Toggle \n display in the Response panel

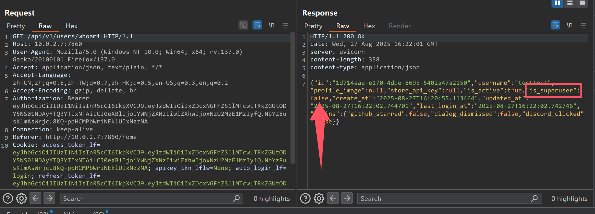pyautogui.click(x=569, y=25)
